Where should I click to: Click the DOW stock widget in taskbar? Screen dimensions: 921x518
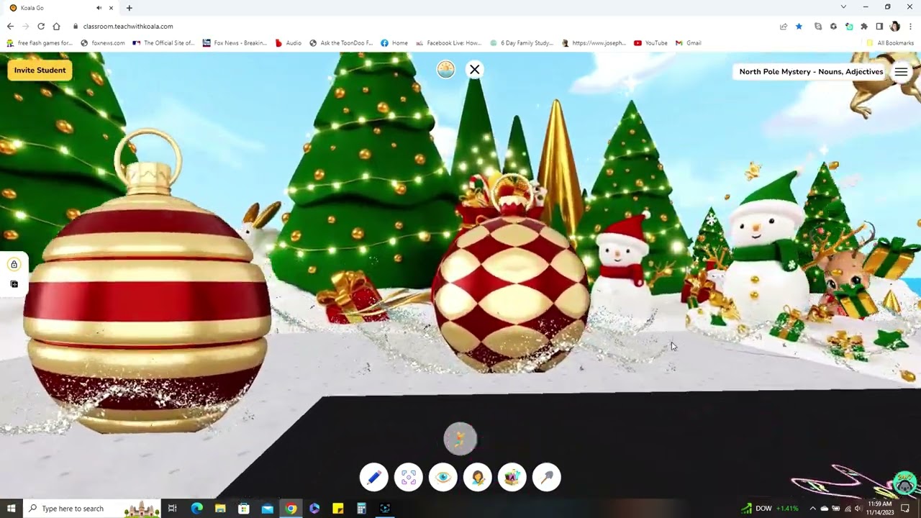tap(770, 509)
